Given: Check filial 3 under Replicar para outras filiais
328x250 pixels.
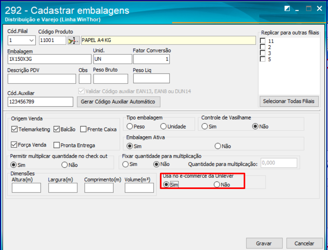Looking at the screenshot, I should 262,53.
